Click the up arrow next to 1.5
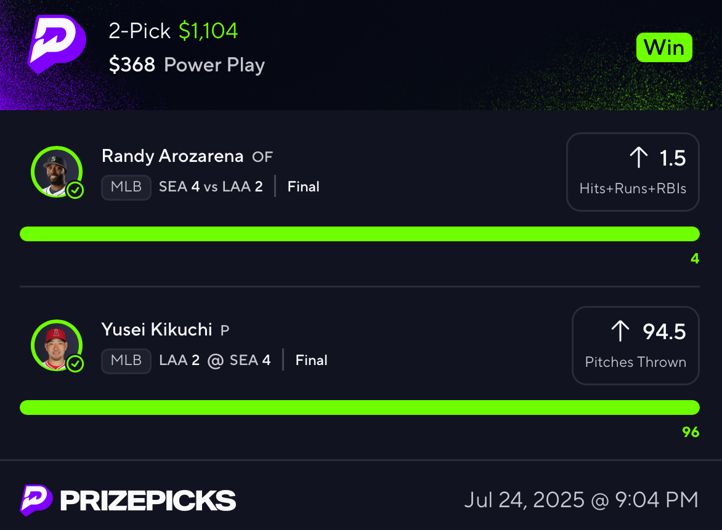Viewport: 722px width, 530px height. tap(639, 158)
